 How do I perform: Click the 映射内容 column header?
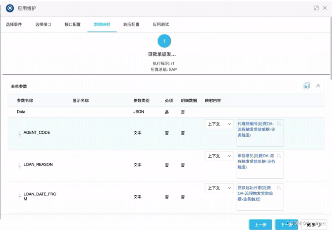(213, 101)
